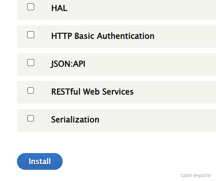Click the JSON:API label text

(68, 64)
